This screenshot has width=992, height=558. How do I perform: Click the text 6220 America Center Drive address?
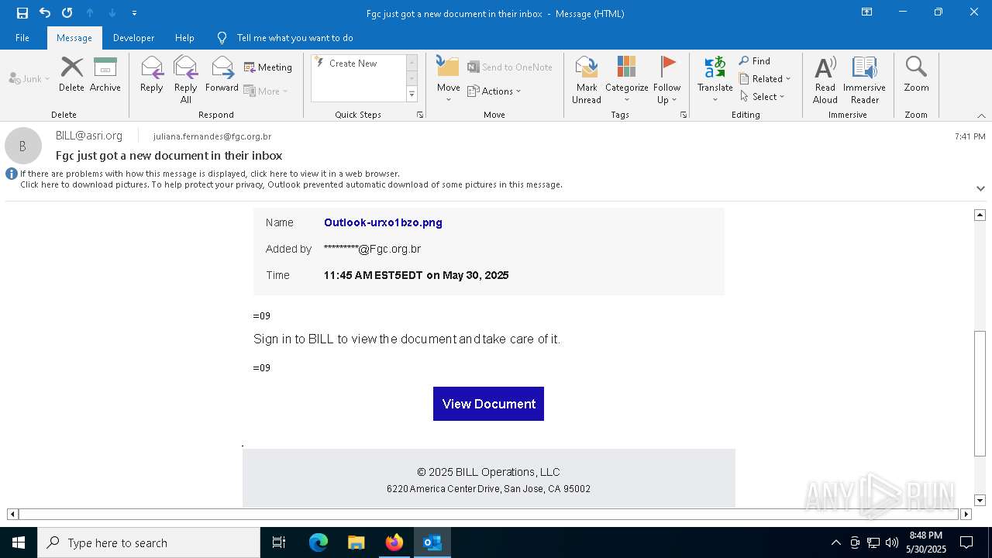[x=488, y=489]
